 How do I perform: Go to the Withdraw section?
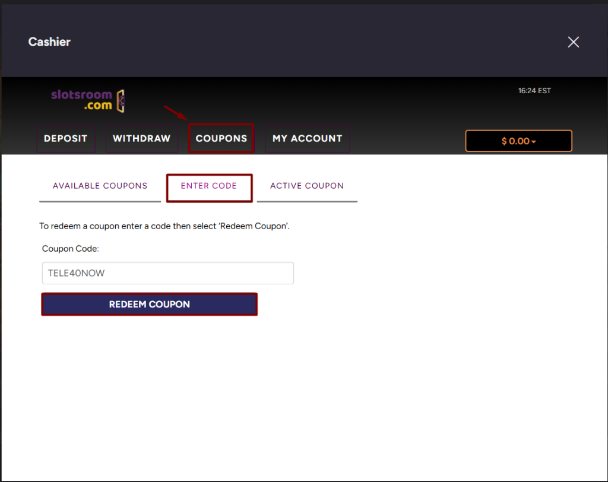point(141,138)
